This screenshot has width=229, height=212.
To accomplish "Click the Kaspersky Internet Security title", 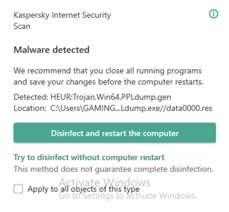I will tap(62, 15).
